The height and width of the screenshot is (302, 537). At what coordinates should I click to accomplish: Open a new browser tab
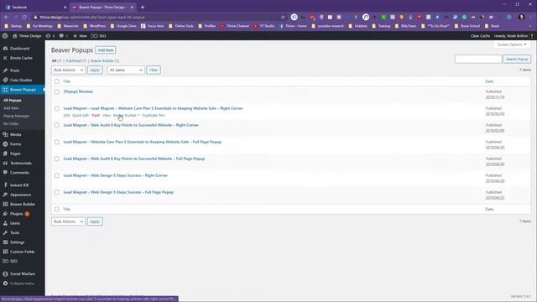click(143, 8)
